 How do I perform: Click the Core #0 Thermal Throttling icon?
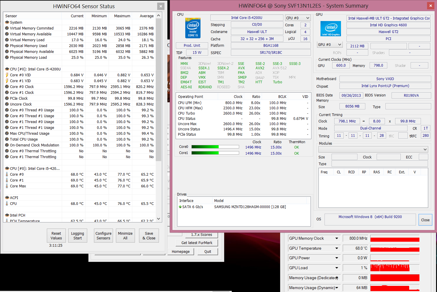7,151
